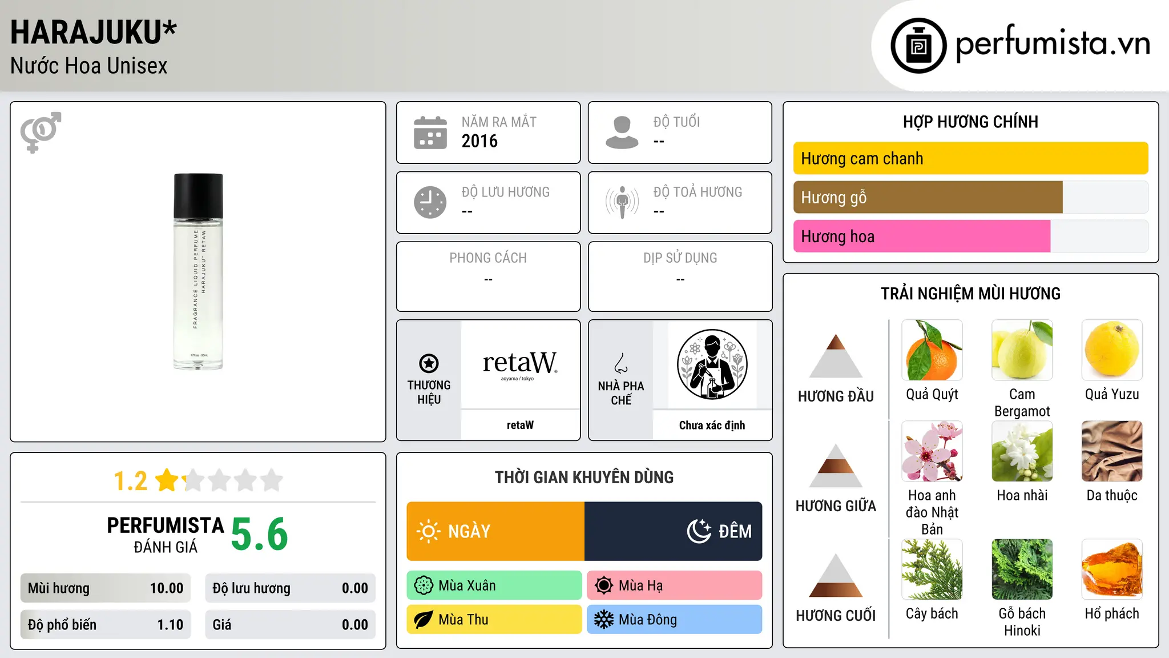This screenshot has width=1169, height=658.
Task: Click the base-note pyramid icon above Hương cuối
Action: click(836, 575)
